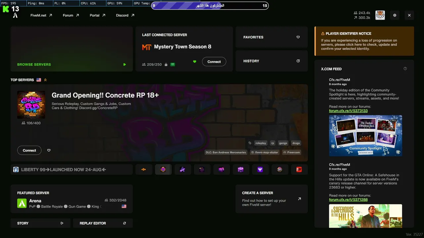Open the FiveM.net link
Image resolution: width=424 pixels, height=238 pixels.
click(x=41, y=15)
